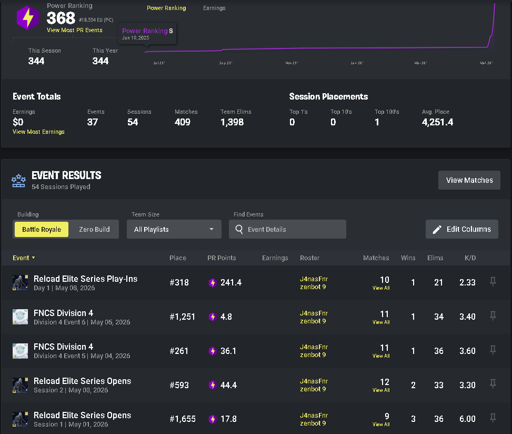Open J4nasFnr profile in Play-Ins row

(x=314, y=279)
